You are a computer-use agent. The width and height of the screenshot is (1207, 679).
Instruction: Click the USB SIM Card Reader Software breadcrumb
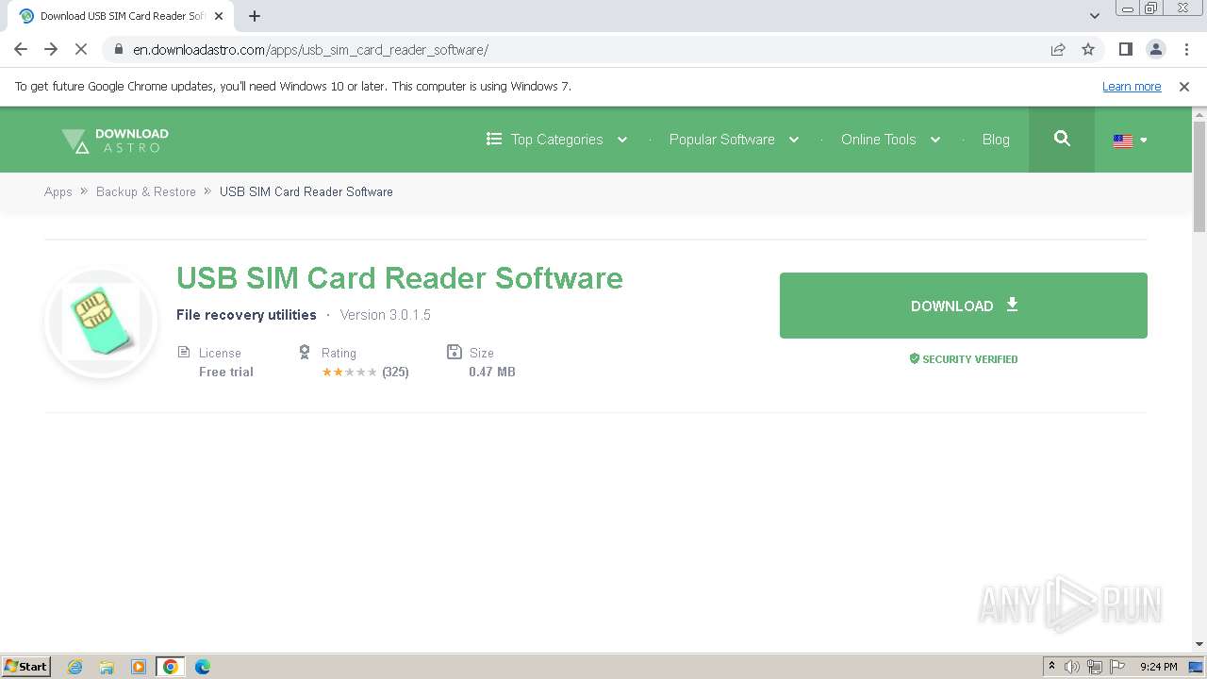tap(306, 191)
